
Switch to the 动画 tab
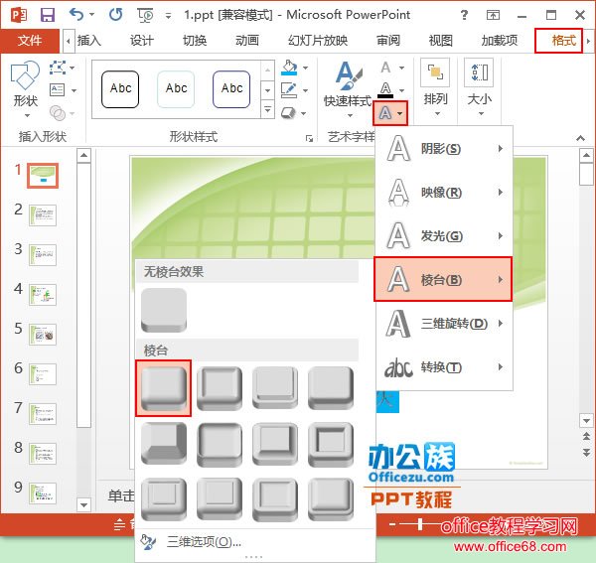pyautogui.click(x=246, y=41)
